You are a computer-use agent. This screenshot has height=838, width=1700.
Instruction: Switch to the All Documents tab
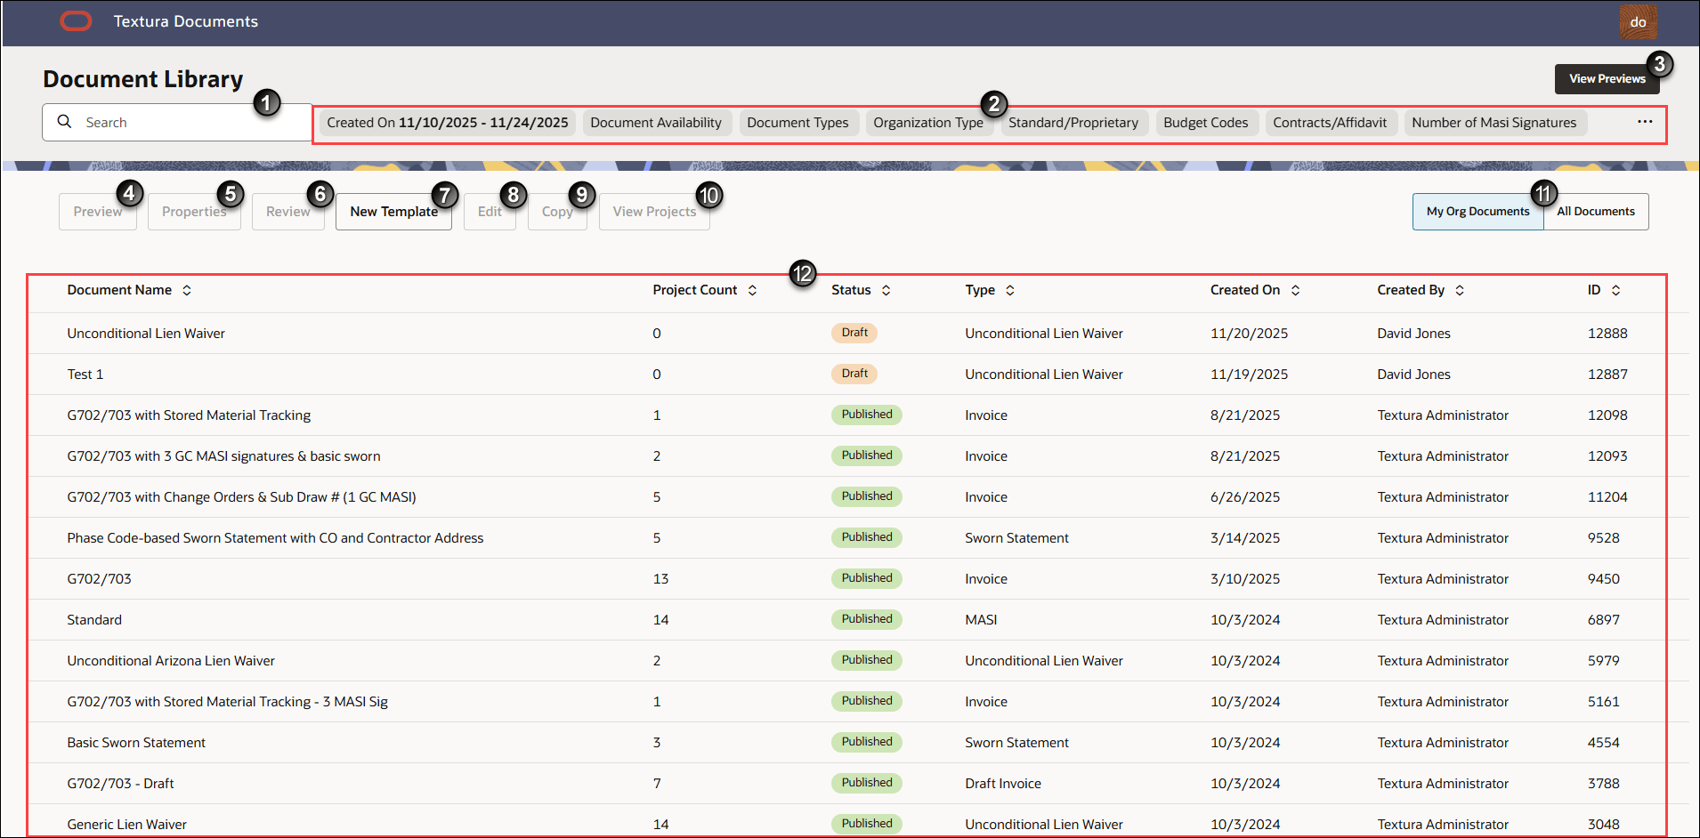point(1595,211)
